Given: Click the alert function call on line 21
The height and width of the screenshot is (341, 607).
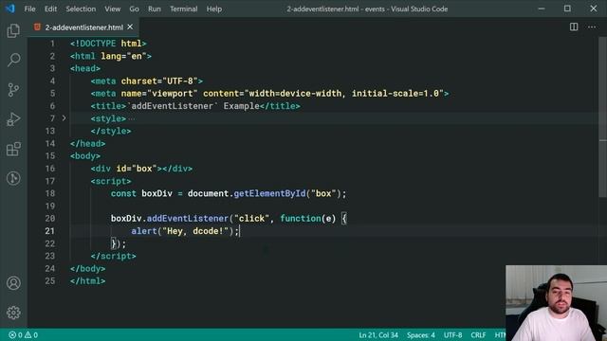Looking at the screenshot, I should pos(143,231).
